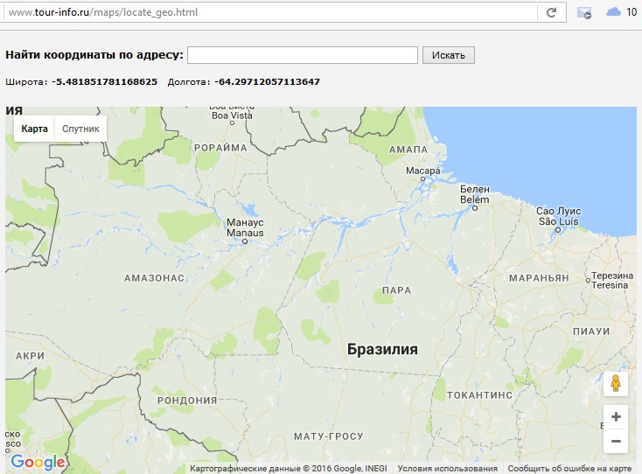The image size is (642, 474).
Task: Click the Macapá city label
Action: tap(423, 171)
